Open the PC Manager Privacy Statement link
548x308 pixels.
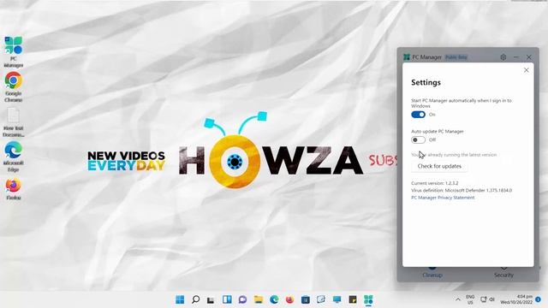click(443, 198)
